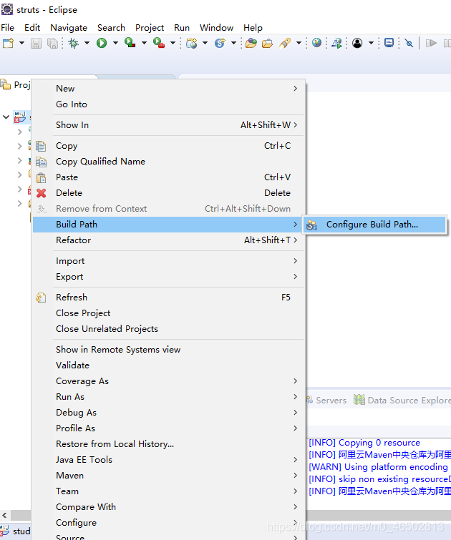Click the New Servlet 'S' icon
The height and width of the screenshot is (540, 451).
click(220, 43)
